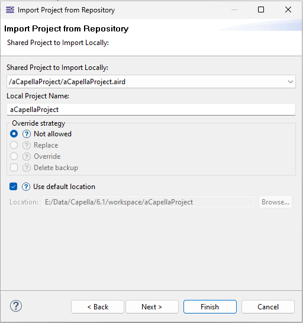Open dialog help via bottom-left question mark
Image resolution: width=303 pixels, height=323 pixels.
coord(16,306)
